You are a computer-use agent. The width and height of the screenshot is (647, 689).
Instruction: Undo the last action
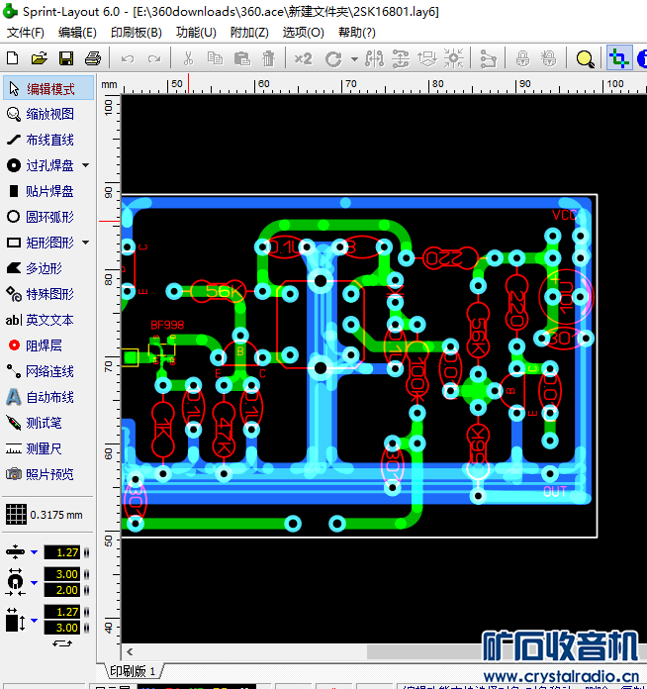(x=128, y=58)
